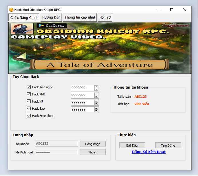This screenshot has width=198, height=176.
Task: Close the Hack Mod Obsidian Knight window
Action: pyautogui.click(x=185, y=10)
